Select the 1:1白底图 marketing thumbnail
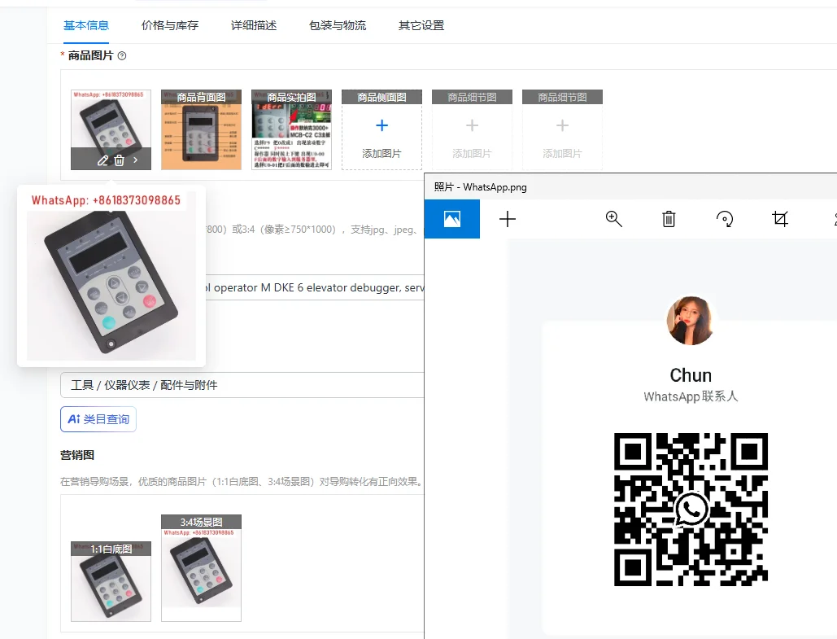This screenshot has height=639, width=837. pyautogui.click(x=111, y=581)
